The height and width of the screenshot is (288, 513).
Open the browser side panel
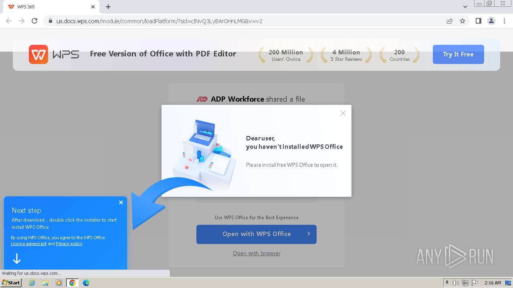(478, 21)
